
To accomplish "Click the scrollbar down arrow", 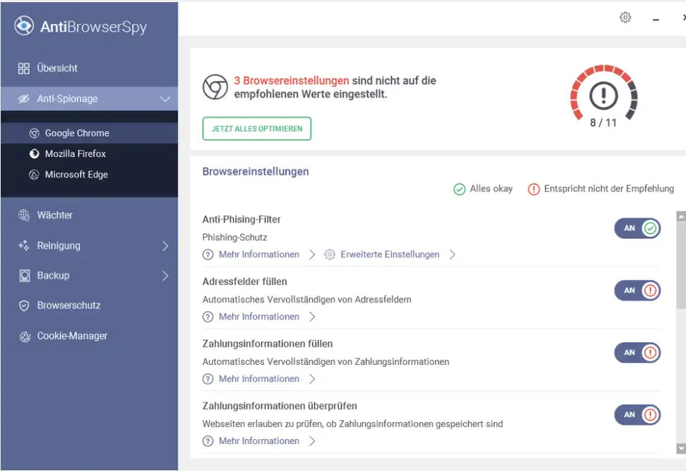I will 680,448.
